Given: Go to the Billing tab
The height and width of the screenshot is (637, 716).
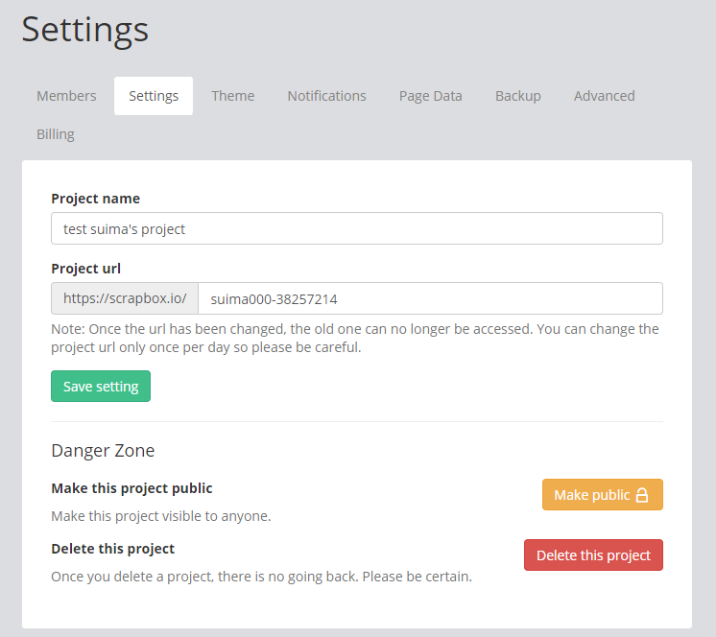Looking at the screenshot, I should (56, 134).
